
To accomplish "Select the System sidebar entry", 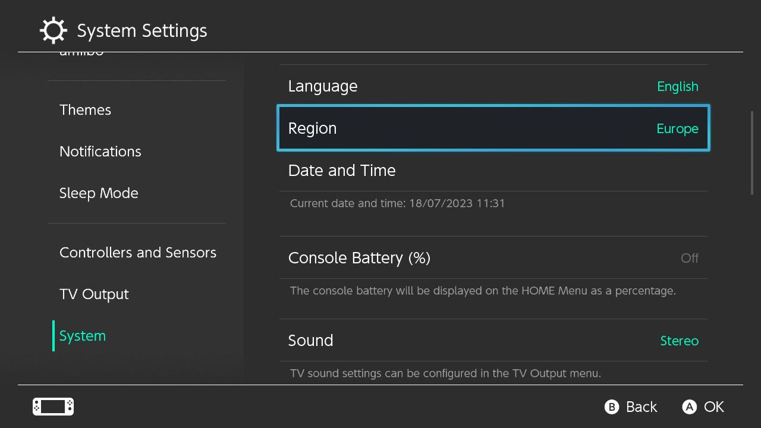I will click(82, 336).
